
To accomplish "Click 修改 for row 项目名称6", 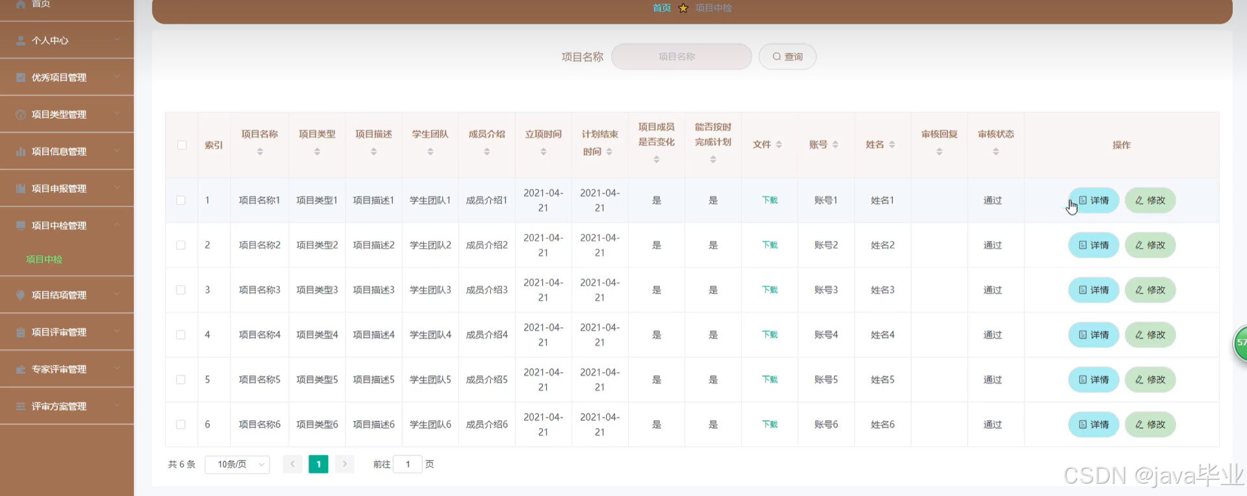I will [x=1150, y=424].
